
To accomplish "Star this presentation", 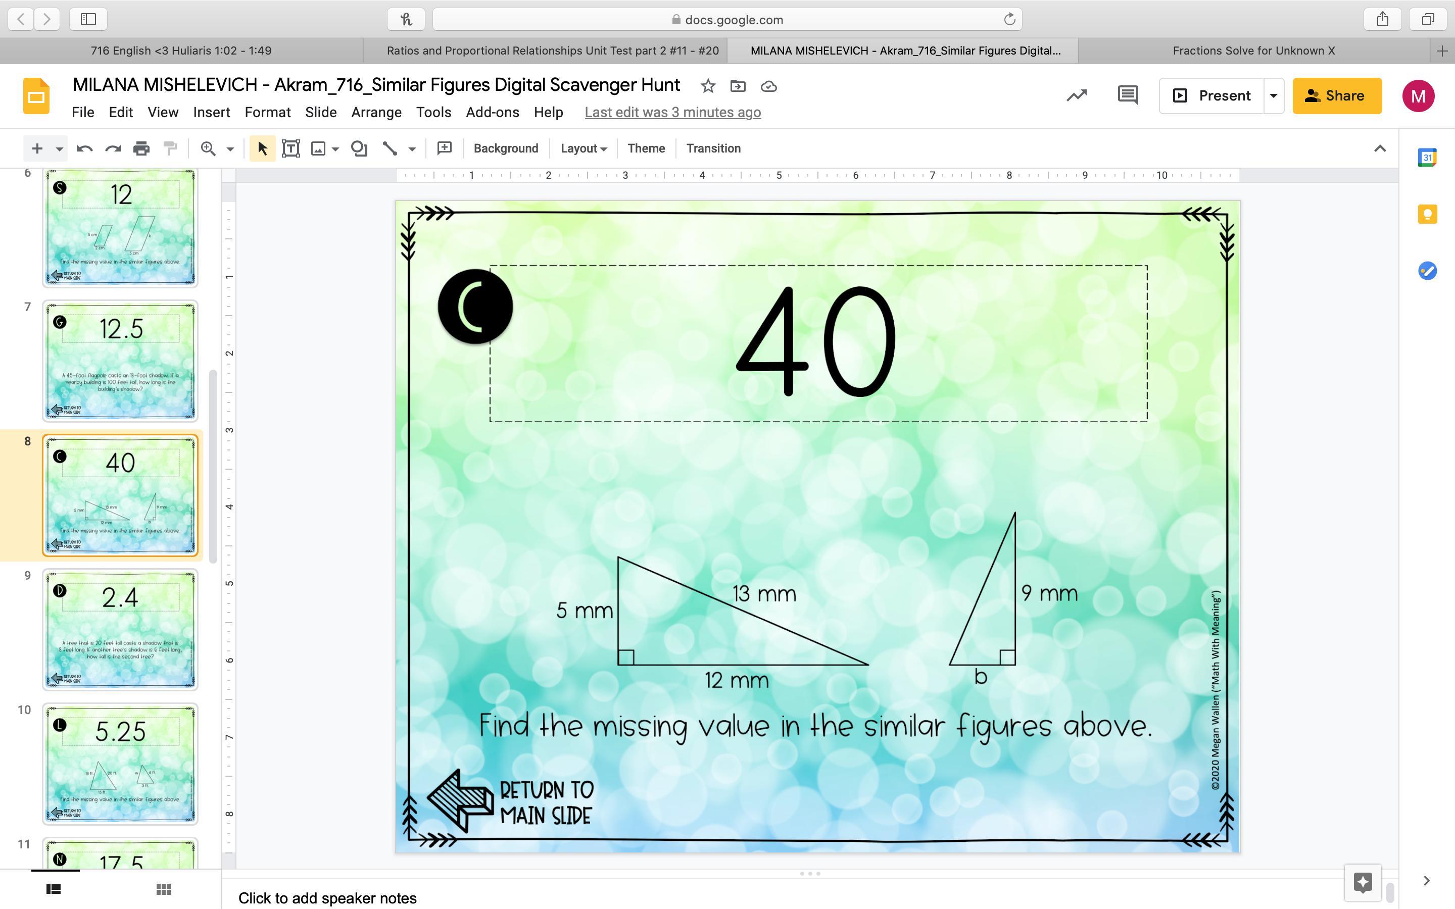I will (x=708, y=86).
